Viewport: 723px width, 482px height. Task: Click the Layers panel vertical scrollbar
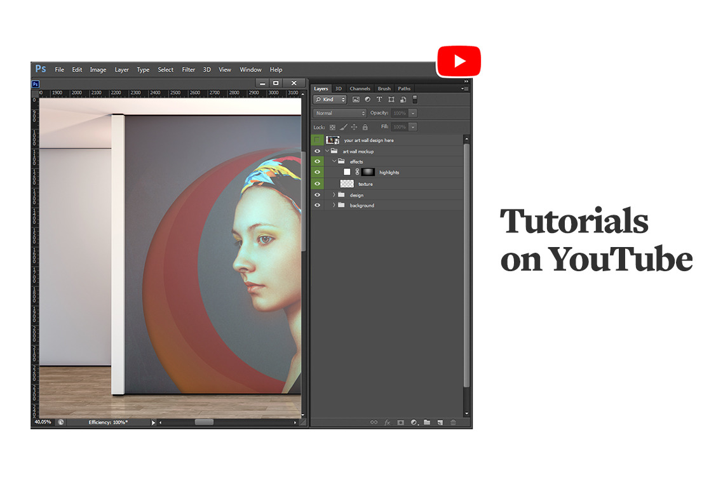[466, 265]
